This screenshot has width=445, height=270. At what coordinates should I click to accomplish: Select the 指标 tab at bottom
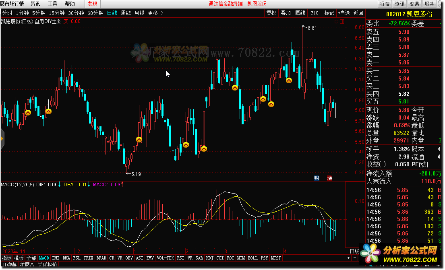point(7,258)
